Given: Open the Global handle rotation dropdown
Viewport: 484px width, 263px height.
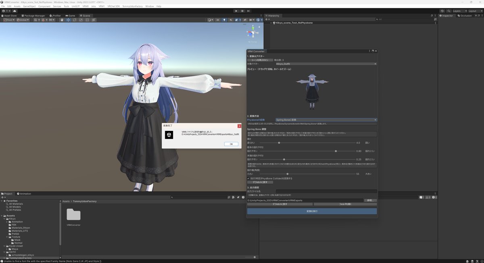Looking at the screenshot, I should 22,20.
